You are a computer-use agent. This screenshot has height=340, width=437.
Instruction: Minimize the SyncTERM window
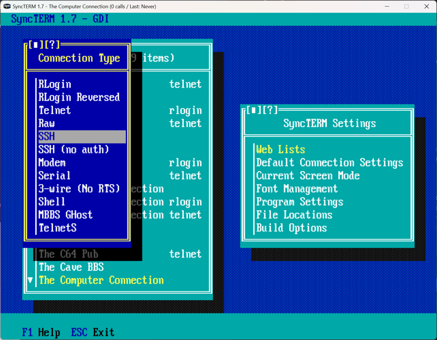[387, 6]
